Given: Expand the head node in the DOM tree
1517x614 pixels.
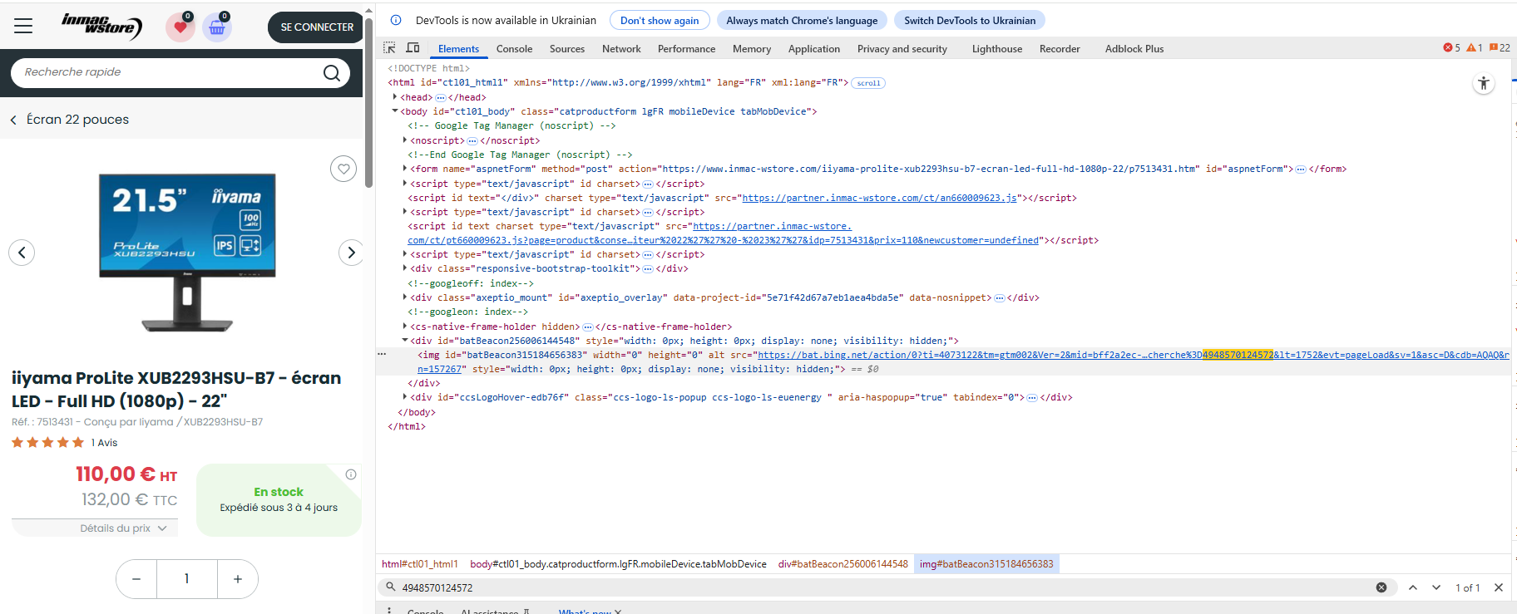Looking at the screenshot, I should tap(395, 97).
